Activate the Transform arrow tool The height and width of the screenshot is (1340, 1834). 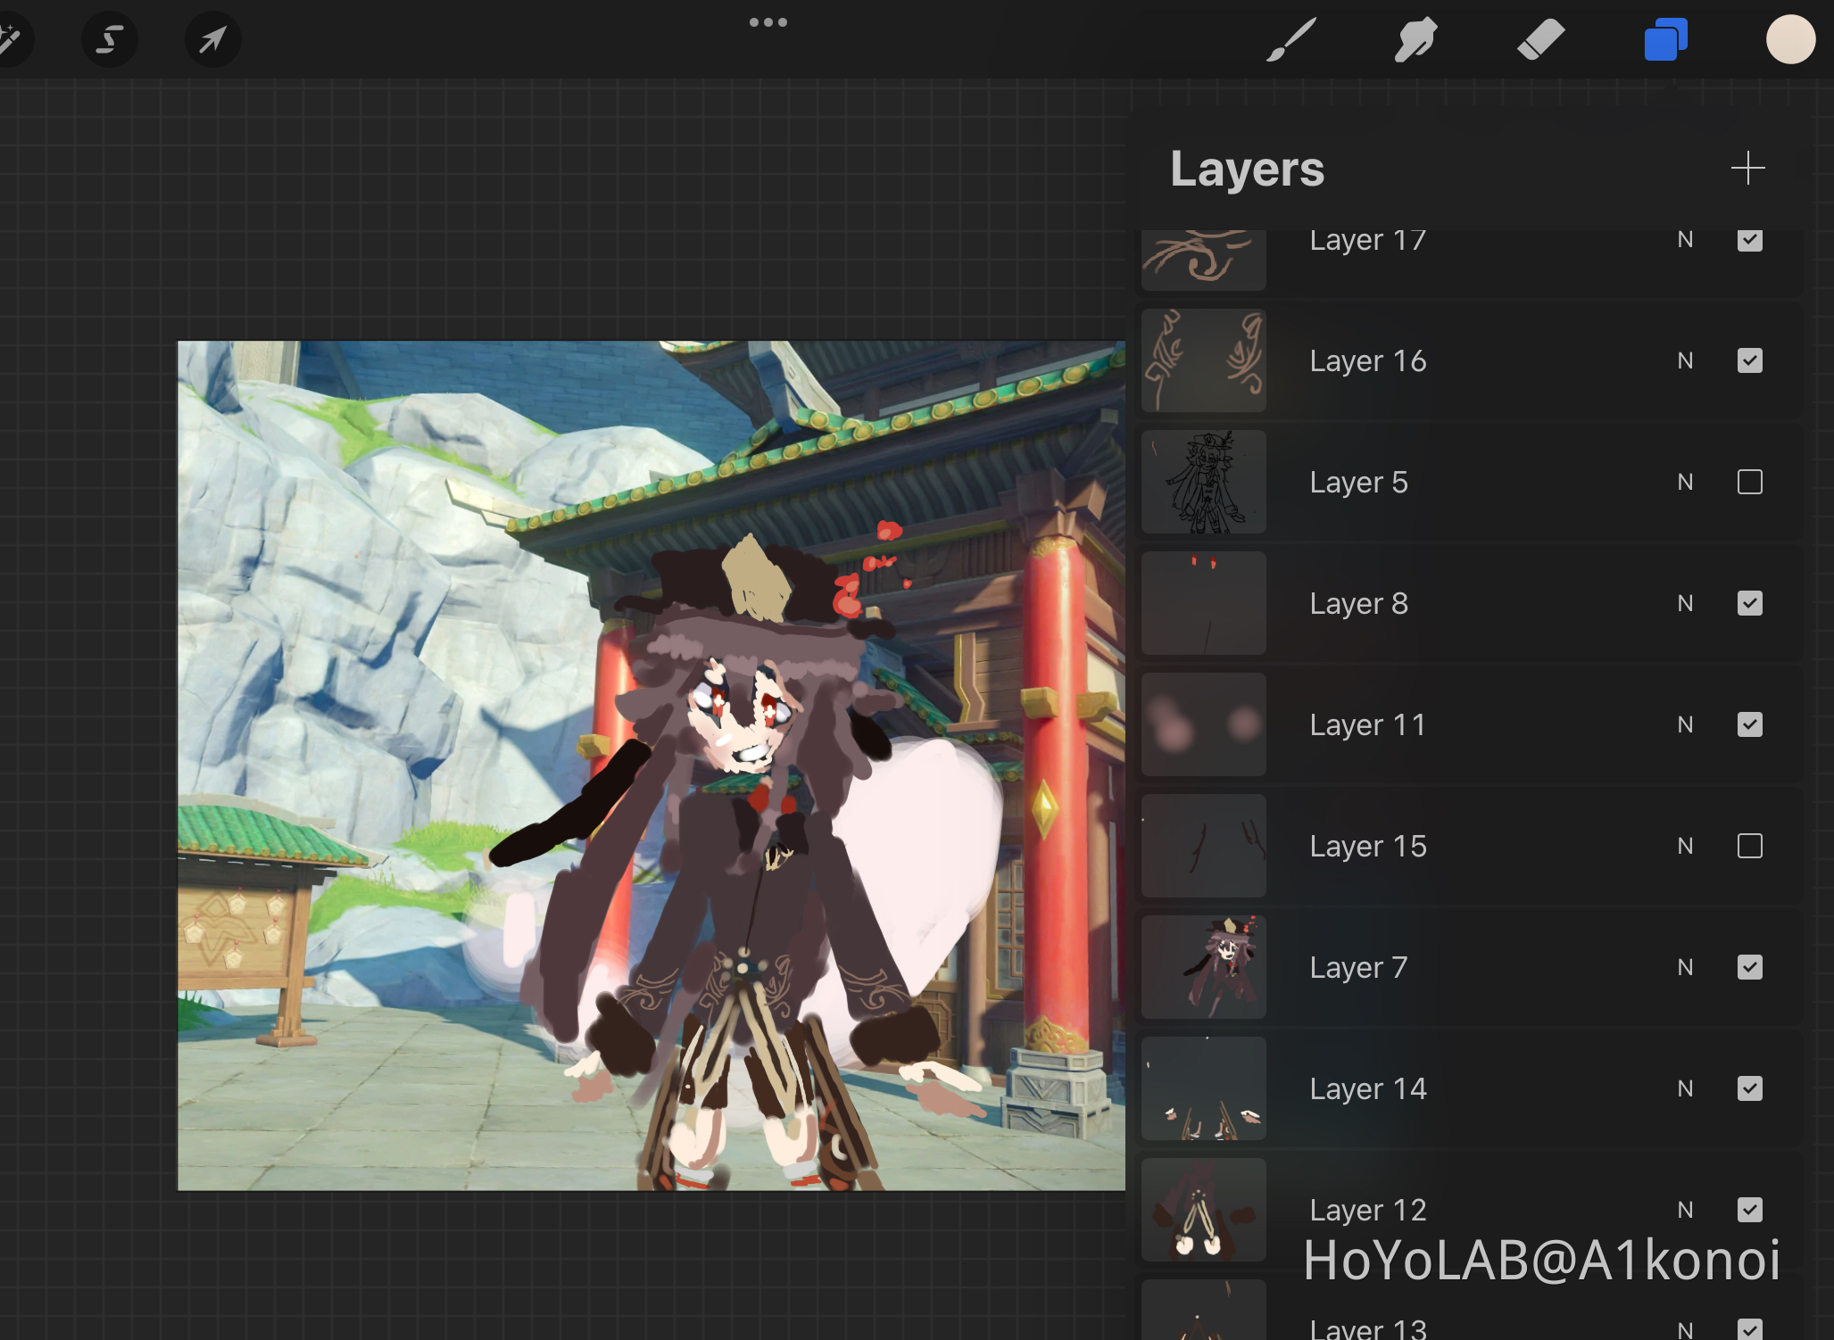click(212, 40)
